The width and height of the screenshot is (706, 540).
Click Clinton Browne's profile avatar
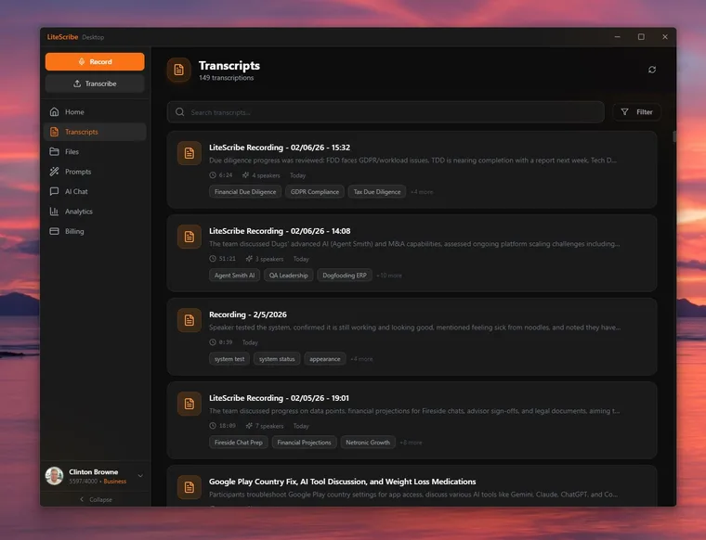55,476
